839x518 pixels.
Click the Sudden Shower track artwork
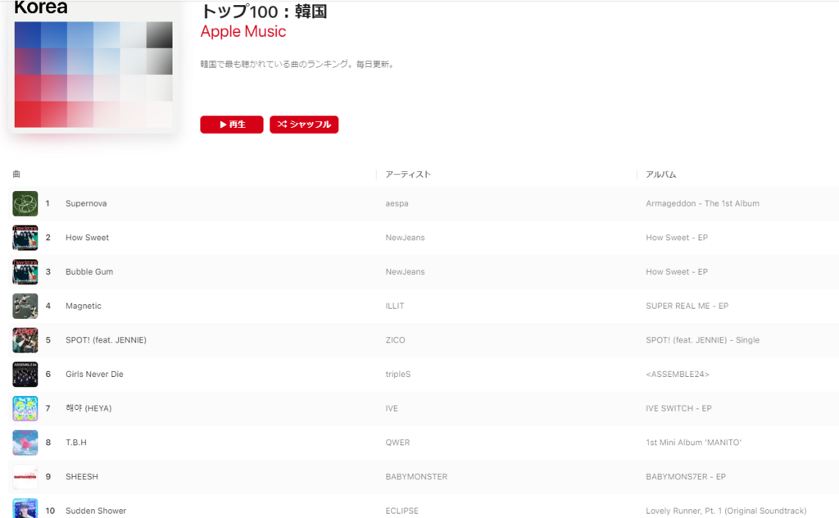point(25,508)
